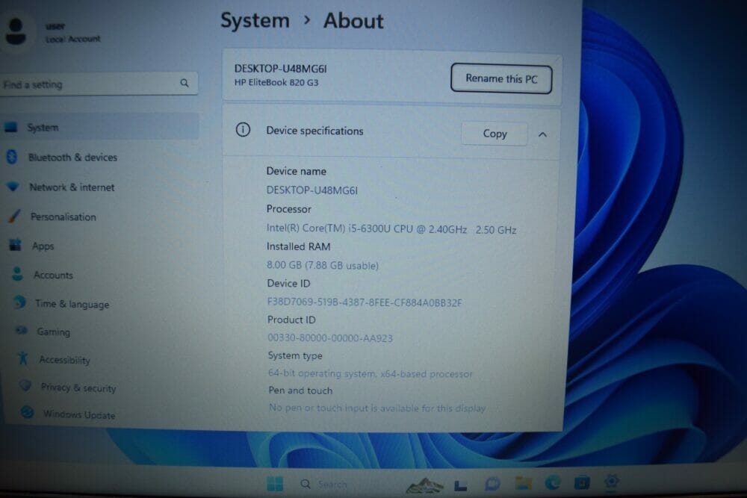Navigate back to System breadcrumb
The width and height of the screenshot is (747, 498).
[255, 20]
